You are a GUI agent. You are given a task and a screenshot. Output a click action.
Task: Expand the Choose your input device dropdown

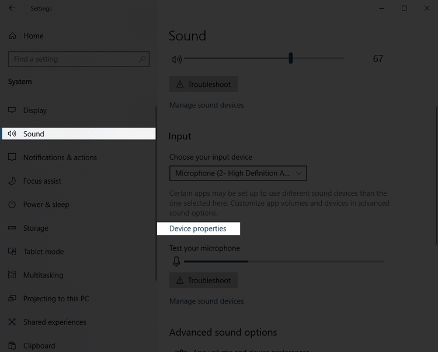(x=238, y=173)
